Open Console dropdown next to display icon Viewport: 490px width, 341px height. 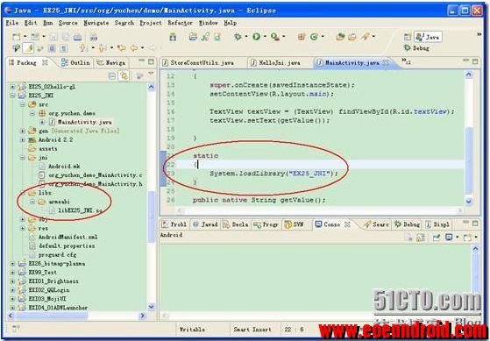pos(457,238)
